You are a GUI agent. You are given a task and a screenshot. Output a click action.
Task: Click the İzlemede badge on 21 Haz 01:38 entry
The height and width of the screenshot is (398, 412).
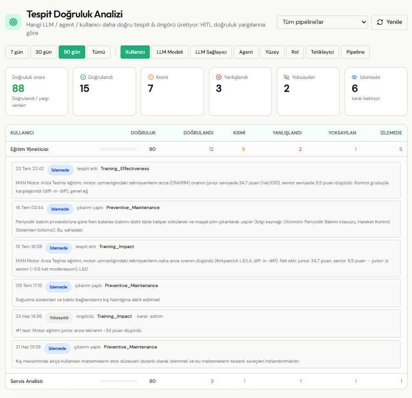point(57,348)
